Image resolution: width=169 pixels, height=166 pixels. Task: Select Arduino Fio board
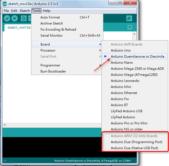coord(135,99)
